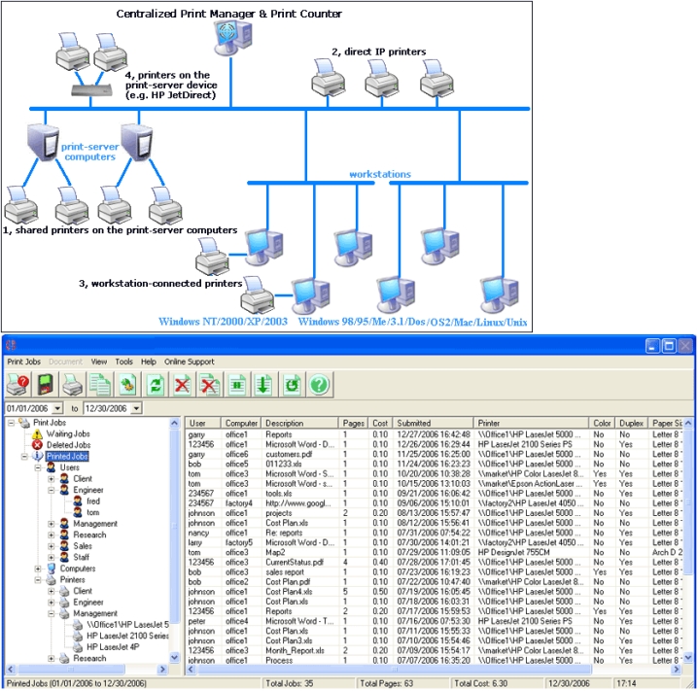This screenshot has height=691, width=698.
Task: Click the green down-arrow toolbar icon
Action: click(x=262, y=386)
